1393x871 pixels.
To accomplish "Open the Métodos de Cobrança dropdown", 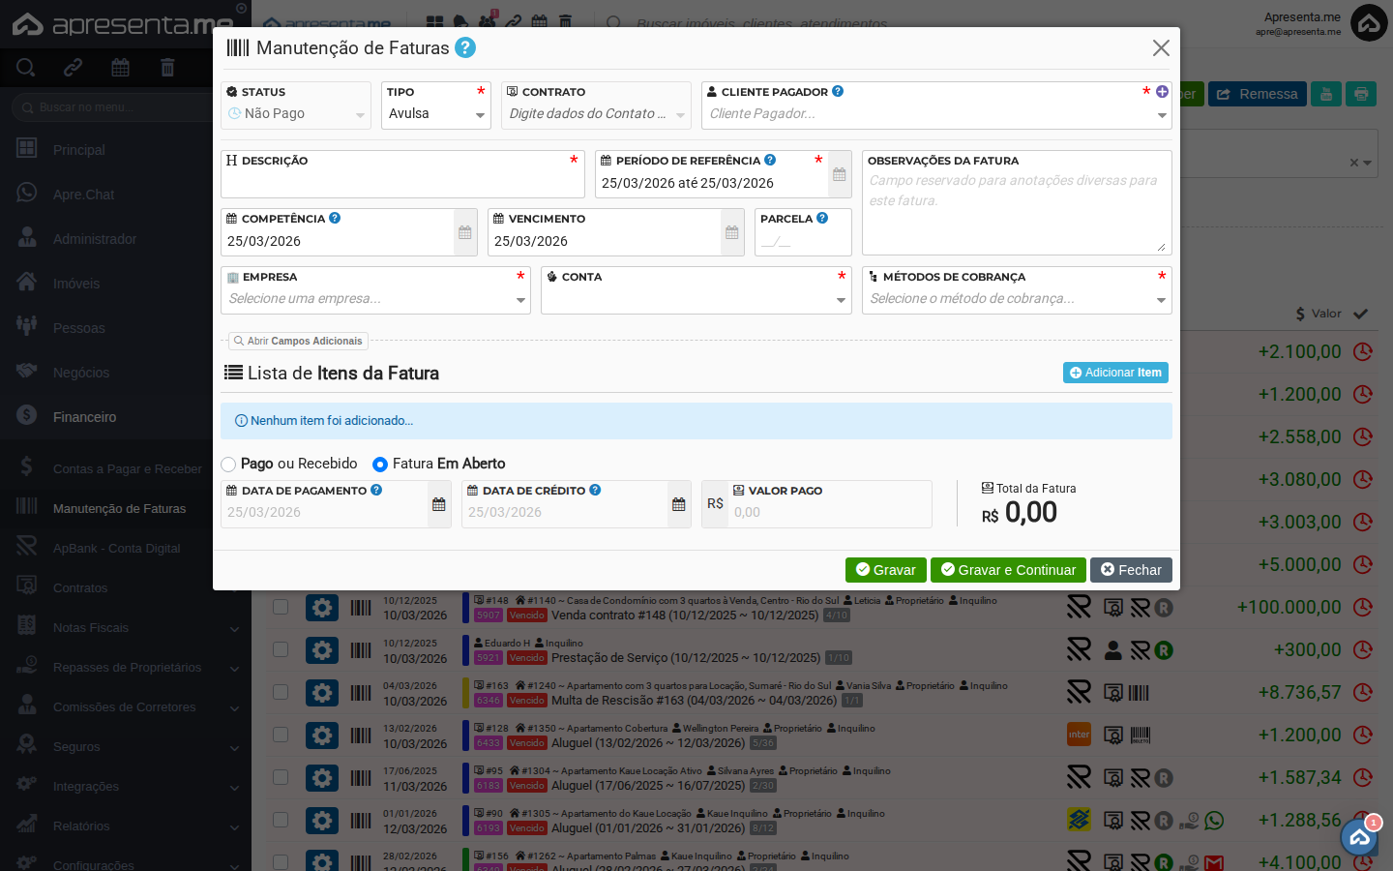I will [1016, 299].
